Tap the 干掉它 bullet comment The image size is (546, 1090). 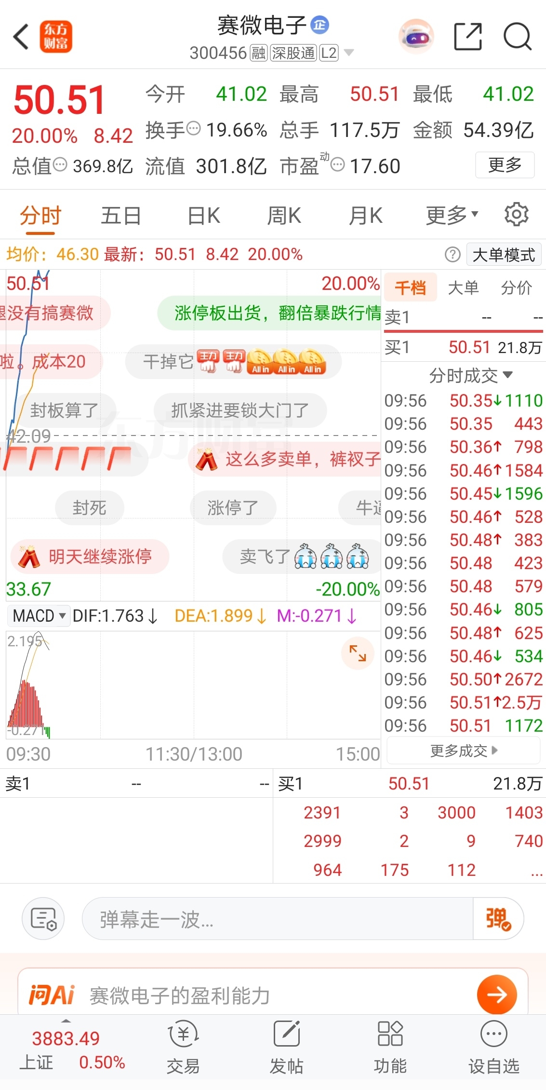pyautogui.click(x=234, y=362)
